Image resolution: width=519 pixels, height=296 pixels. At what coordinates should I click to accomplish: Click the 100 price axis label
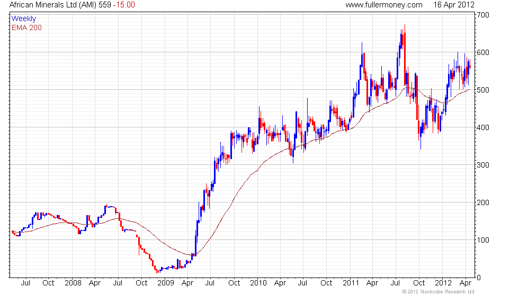point(483,240)
